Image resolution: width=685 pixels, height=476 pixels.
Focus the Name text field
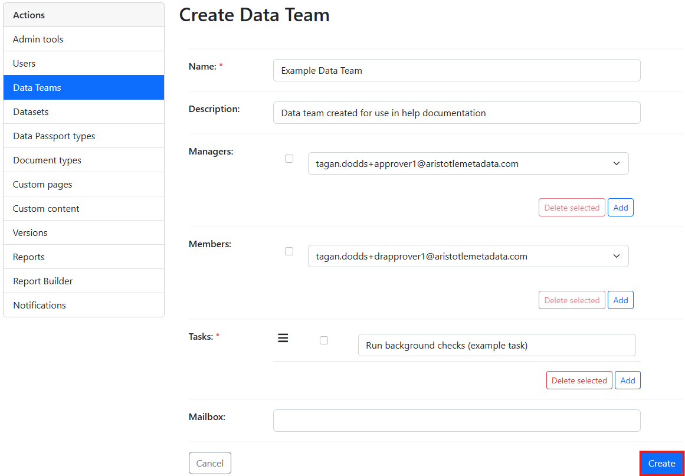pos(456,70)
